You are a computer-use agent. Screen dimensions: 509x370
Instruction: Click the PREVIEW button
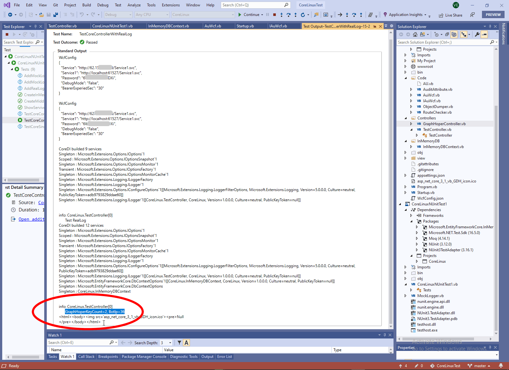[x=493, y=15]
